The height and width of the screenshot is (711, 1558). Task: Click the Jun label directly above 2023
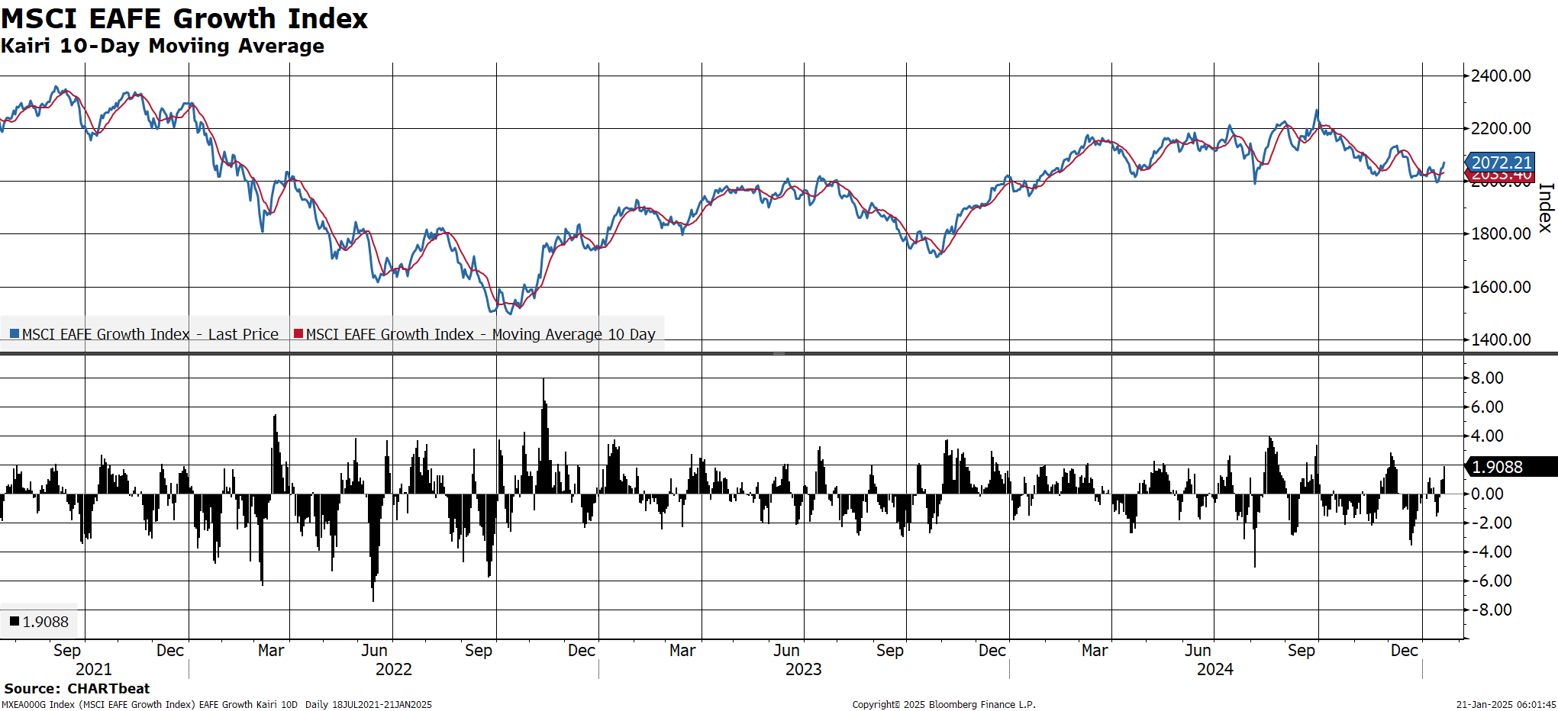click(786, 650)
